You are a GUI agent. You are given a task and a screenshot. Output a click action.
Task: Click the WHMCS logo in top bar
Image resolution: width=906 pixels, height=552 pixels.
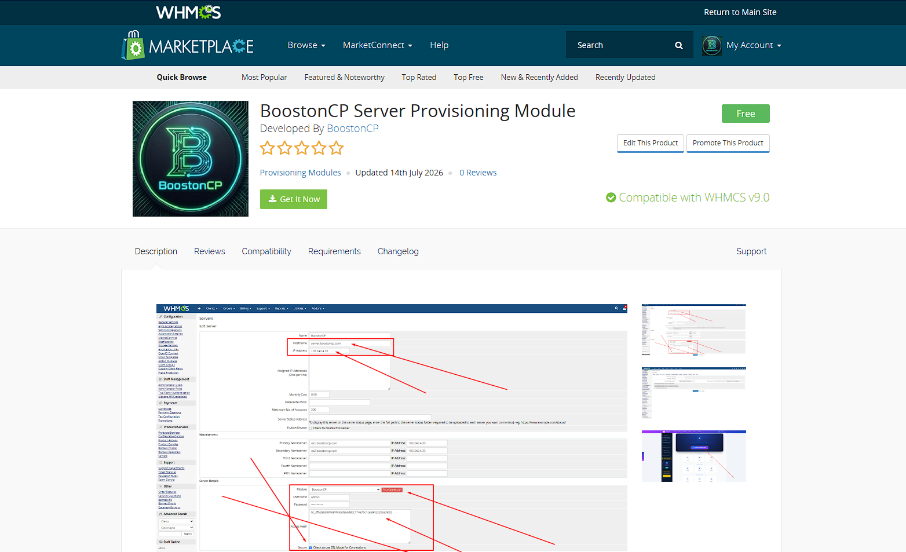coord(188,12)
